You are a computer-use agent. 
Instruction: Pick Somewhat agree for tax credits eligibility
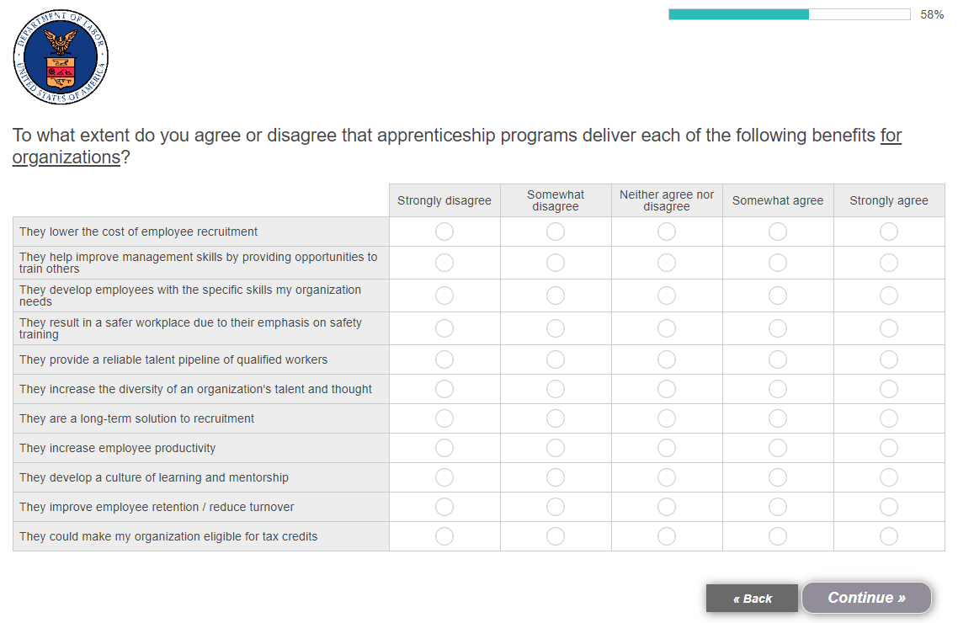[x=778, y=536]
